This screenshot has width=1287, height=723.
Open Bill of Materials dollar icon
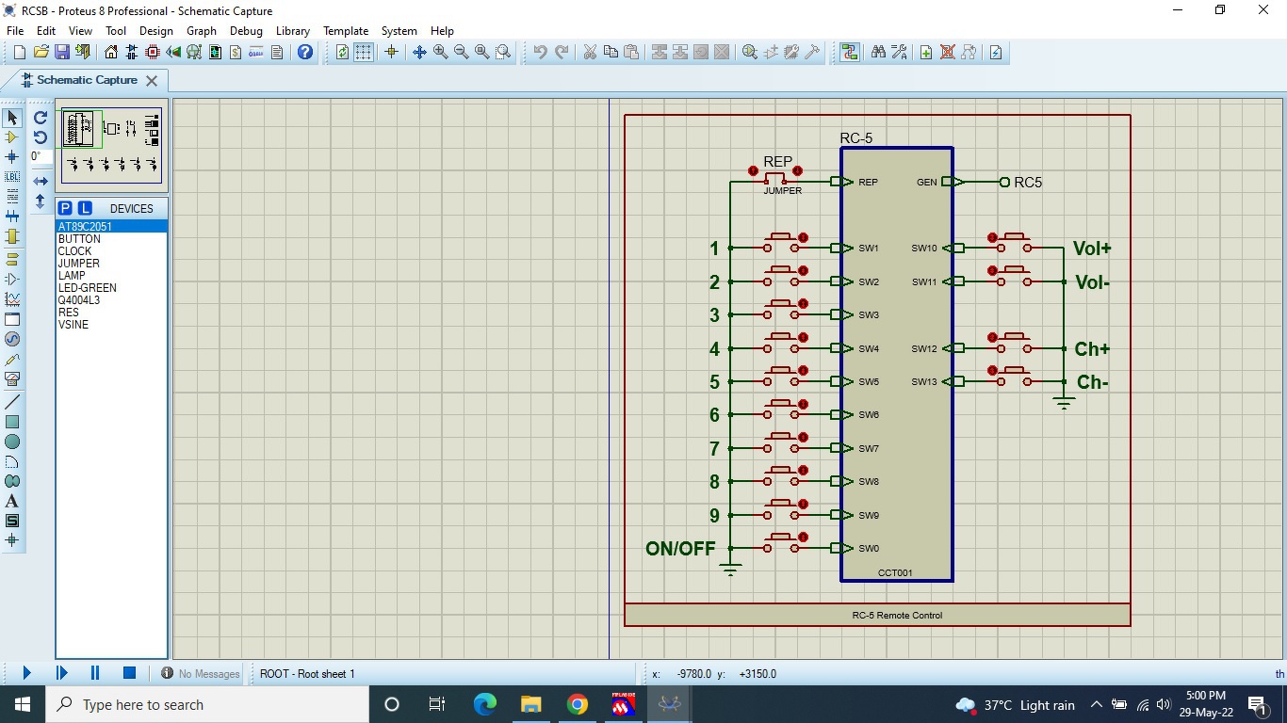tap(236, 53)
